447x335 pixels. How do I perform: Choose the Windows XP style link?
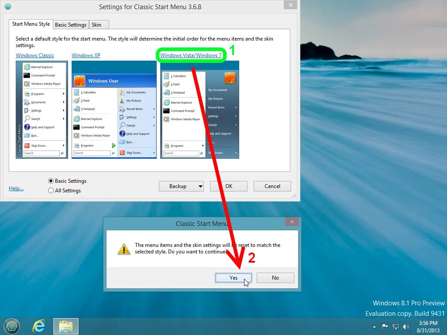(x=86, y=55)
